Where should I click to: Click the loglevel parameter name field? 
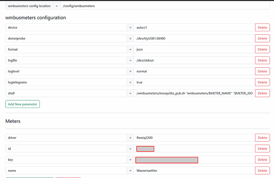point(66,71)
